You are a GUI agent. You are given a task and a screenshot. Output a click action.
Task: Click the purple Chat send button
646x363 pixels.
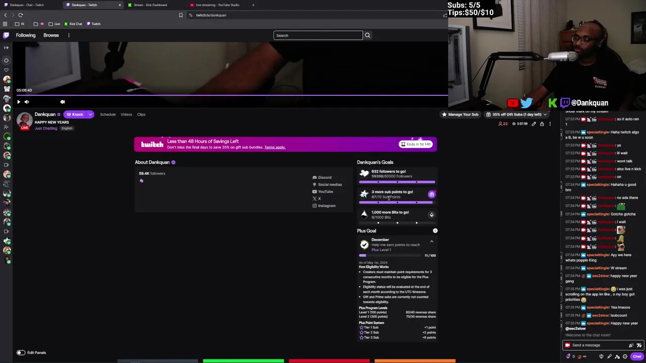pyautogui.click(x=637, y=356)
